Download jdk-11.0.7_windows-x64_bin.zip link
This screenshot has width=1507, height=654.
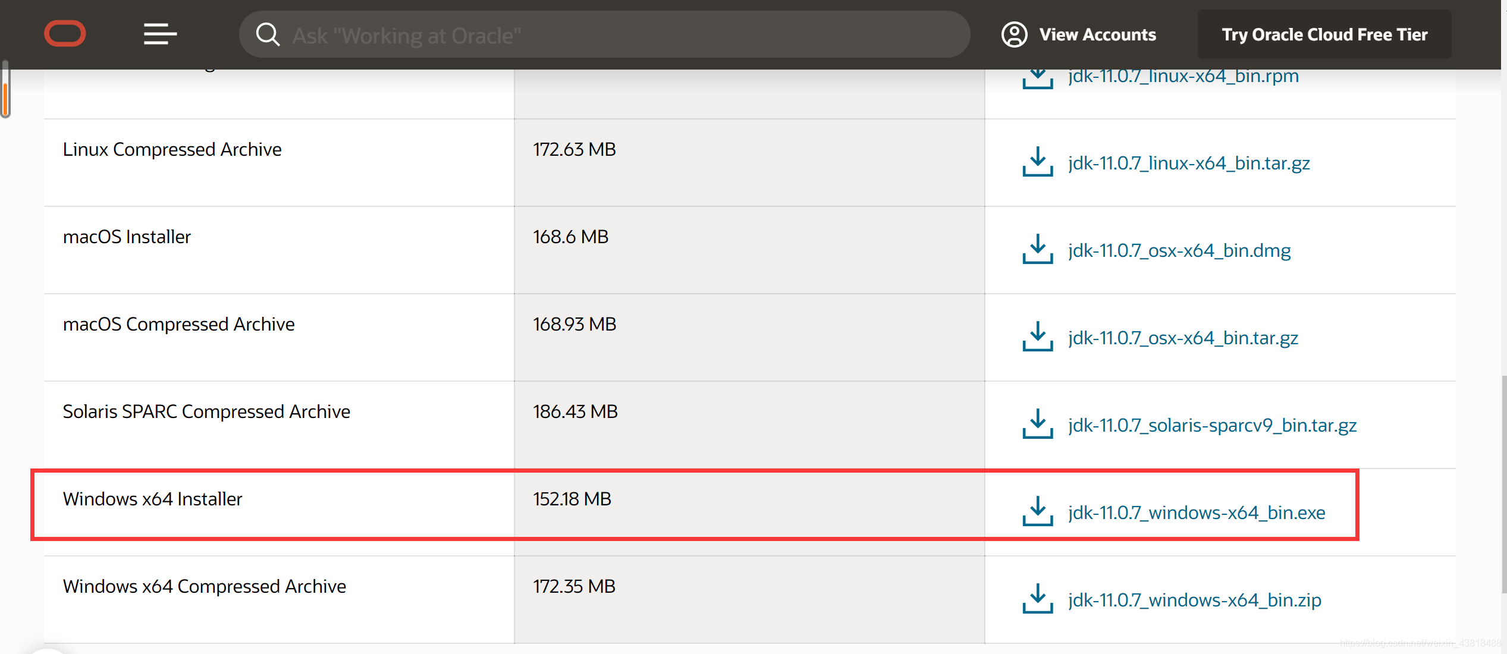(x=1194, y=600)
